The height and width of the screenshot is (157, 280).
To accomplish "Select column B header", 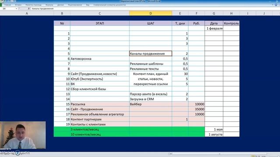I will click(62, 14).
